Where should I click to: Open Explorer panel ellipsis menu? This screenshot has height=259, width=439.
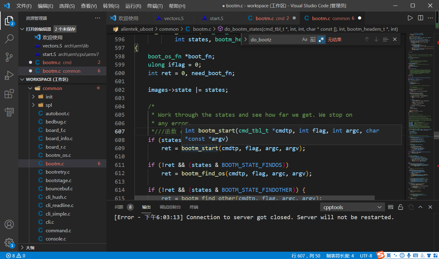[x=98, y=18]
